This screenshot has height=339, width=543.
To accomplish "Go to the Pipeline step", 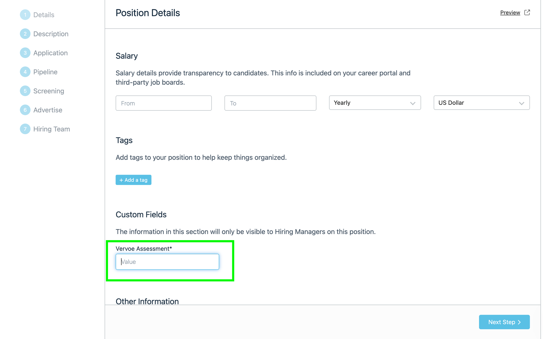I will (45, 72).
